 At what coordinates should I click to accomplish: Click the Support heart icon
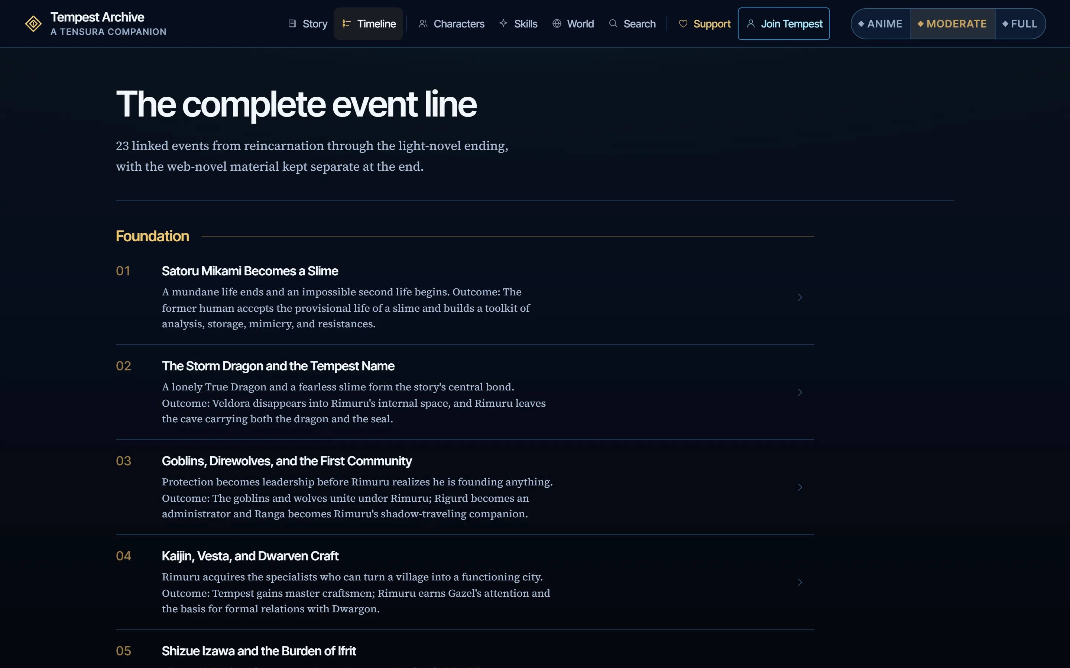[x=683, y=23]
